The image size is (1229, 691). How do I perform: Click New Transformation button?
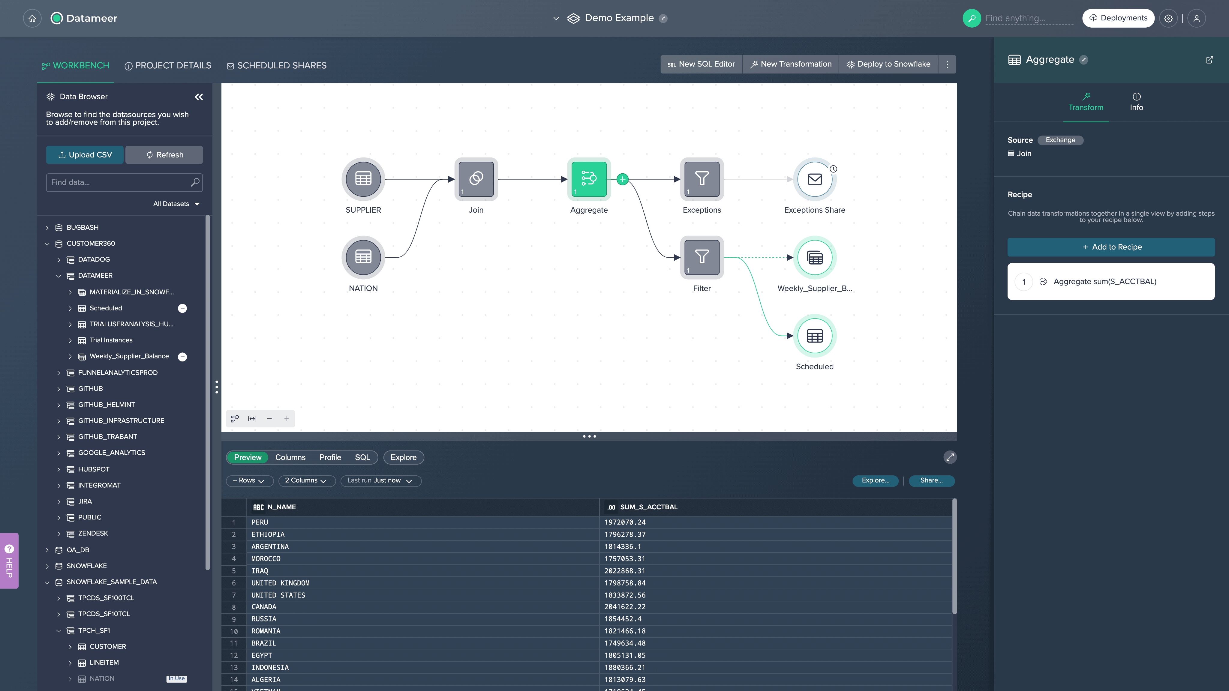[x=791, y=64]
